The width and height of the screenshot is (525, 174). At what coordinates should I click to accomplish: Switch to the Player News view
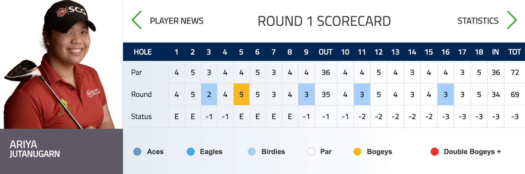177,21
